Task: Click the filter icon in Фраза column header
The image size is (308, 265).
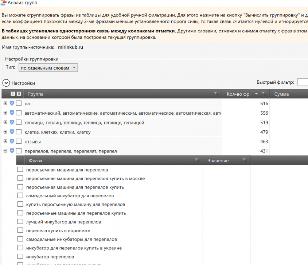Action: (x=197, y=161)
